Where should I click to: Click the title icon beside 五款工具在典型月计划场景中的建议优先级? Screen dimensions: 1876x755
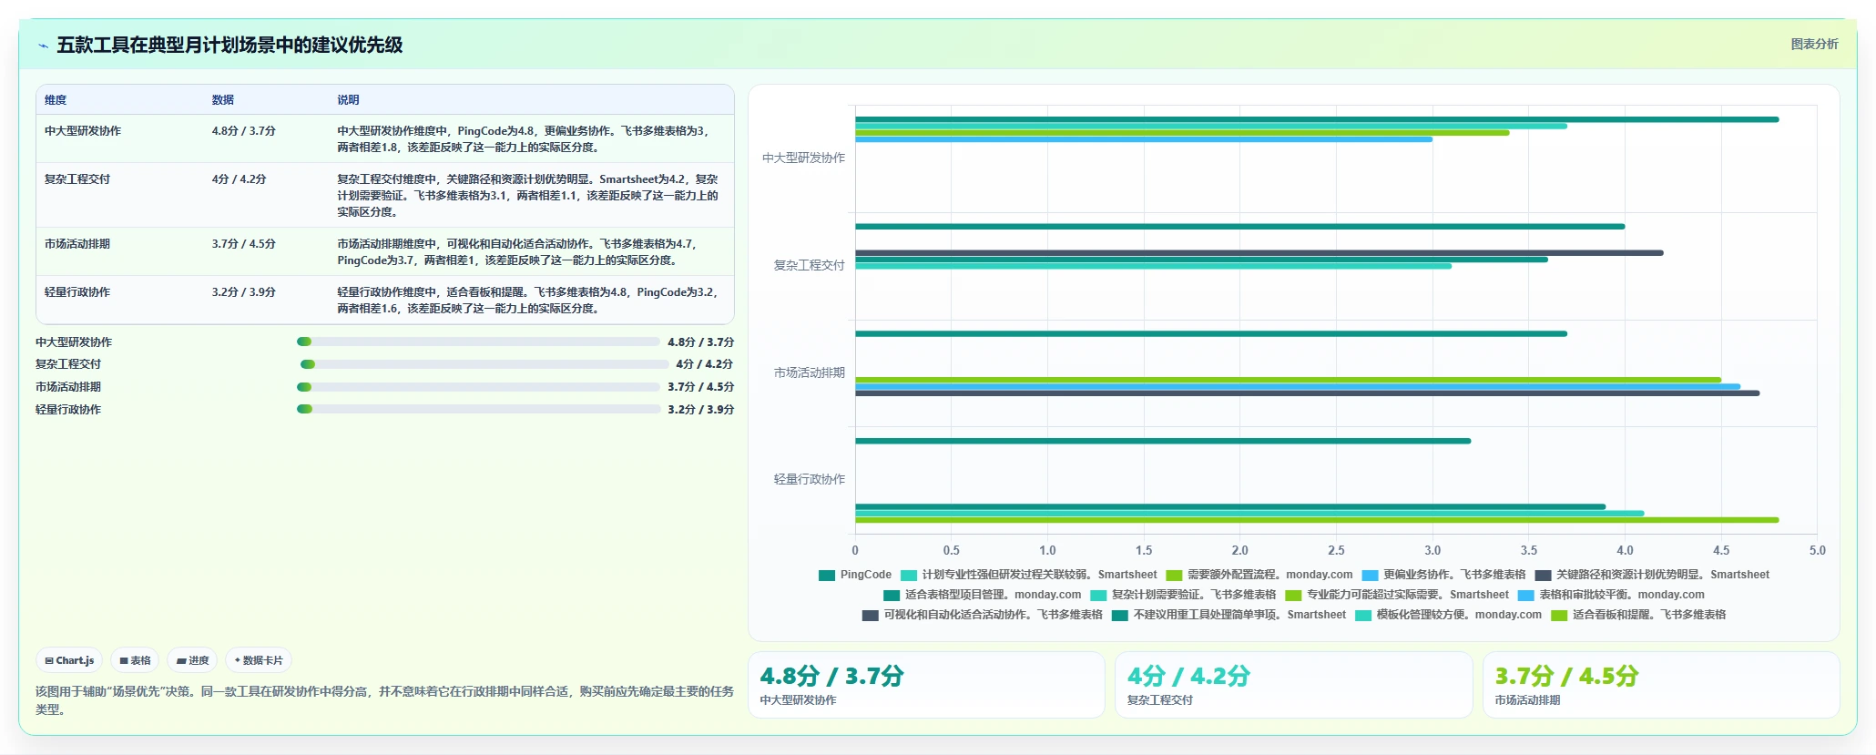click(x=43, y=45)
